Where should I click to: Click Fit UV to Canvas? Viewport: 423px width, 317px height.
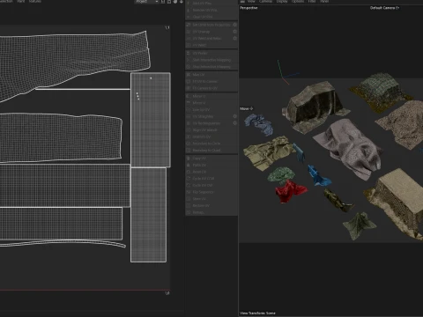click(205, 81)
